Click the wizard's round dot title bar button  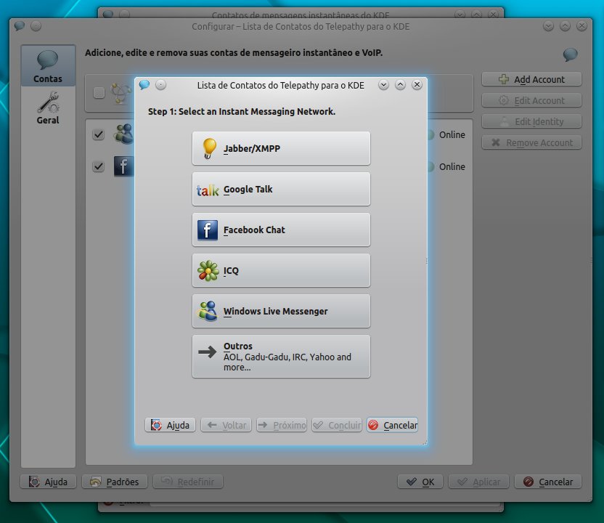161,85
